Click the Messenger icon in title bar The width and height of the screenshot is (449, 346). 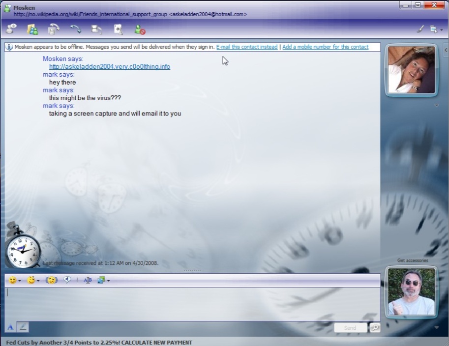[x=7, y=8]
